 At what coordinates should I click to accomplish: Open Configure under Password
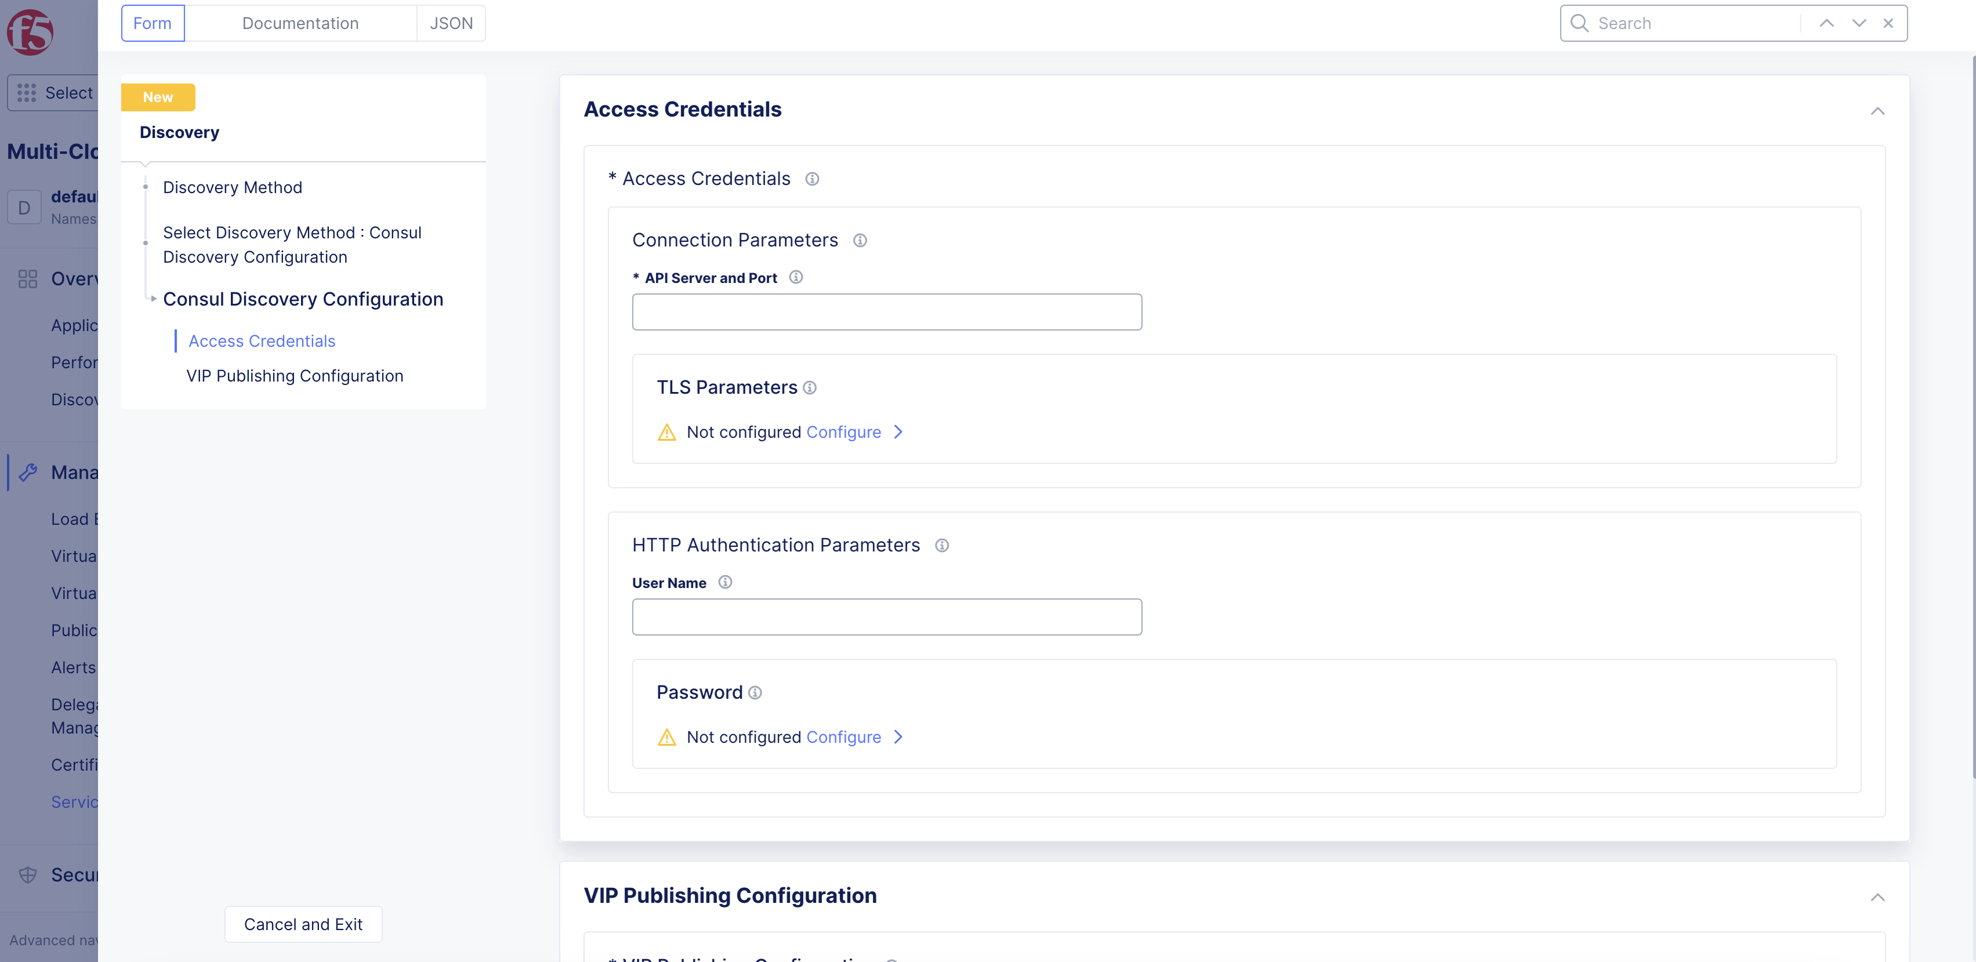point(844,736)
